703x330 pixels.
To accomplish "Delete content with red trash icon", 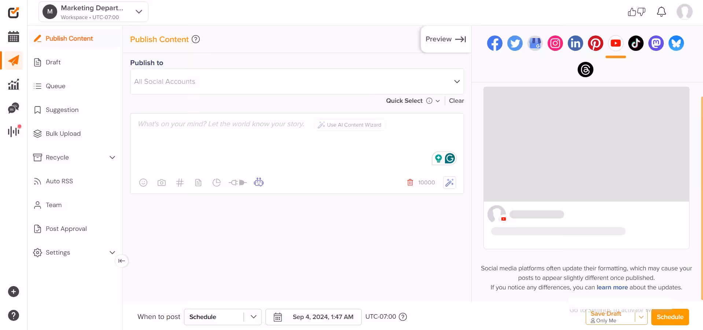I will (410, 182).
